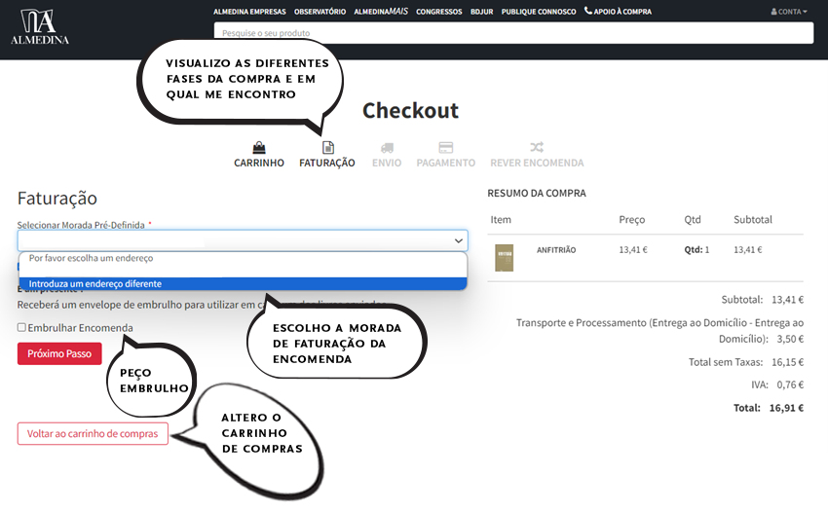Go to Observatório in top navigation

(x=320, y=12)
